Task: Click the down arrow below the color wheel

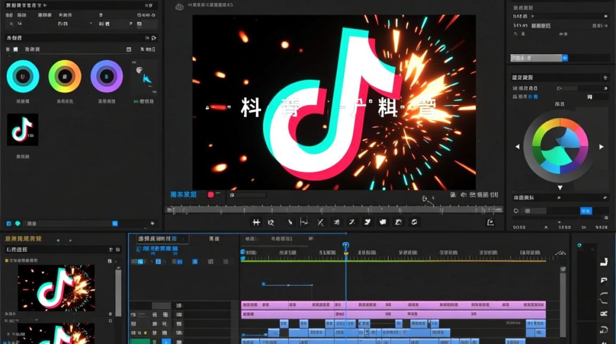Action: click(x=560, y=188)
